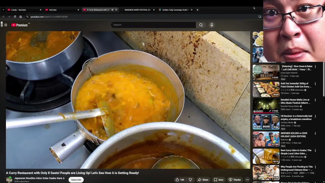Close the second YouTube tab
Screen dimensions: 325x183
(78, 10)
